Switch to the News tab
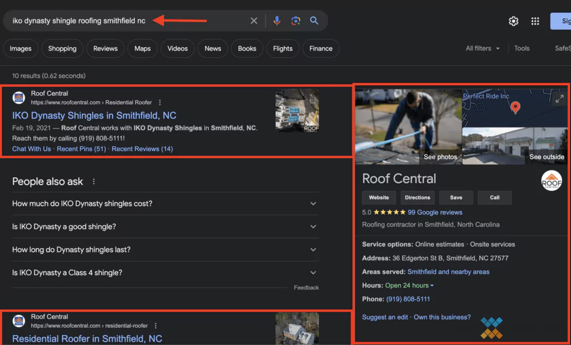This screenshot has height=345, width=571. pos(212,48)
